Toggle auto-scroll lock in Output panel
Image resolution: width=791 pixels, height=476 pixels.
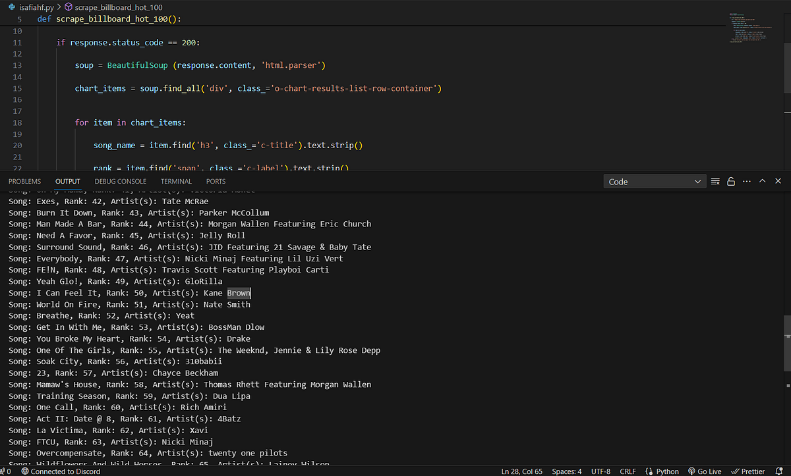click(731, 181)
